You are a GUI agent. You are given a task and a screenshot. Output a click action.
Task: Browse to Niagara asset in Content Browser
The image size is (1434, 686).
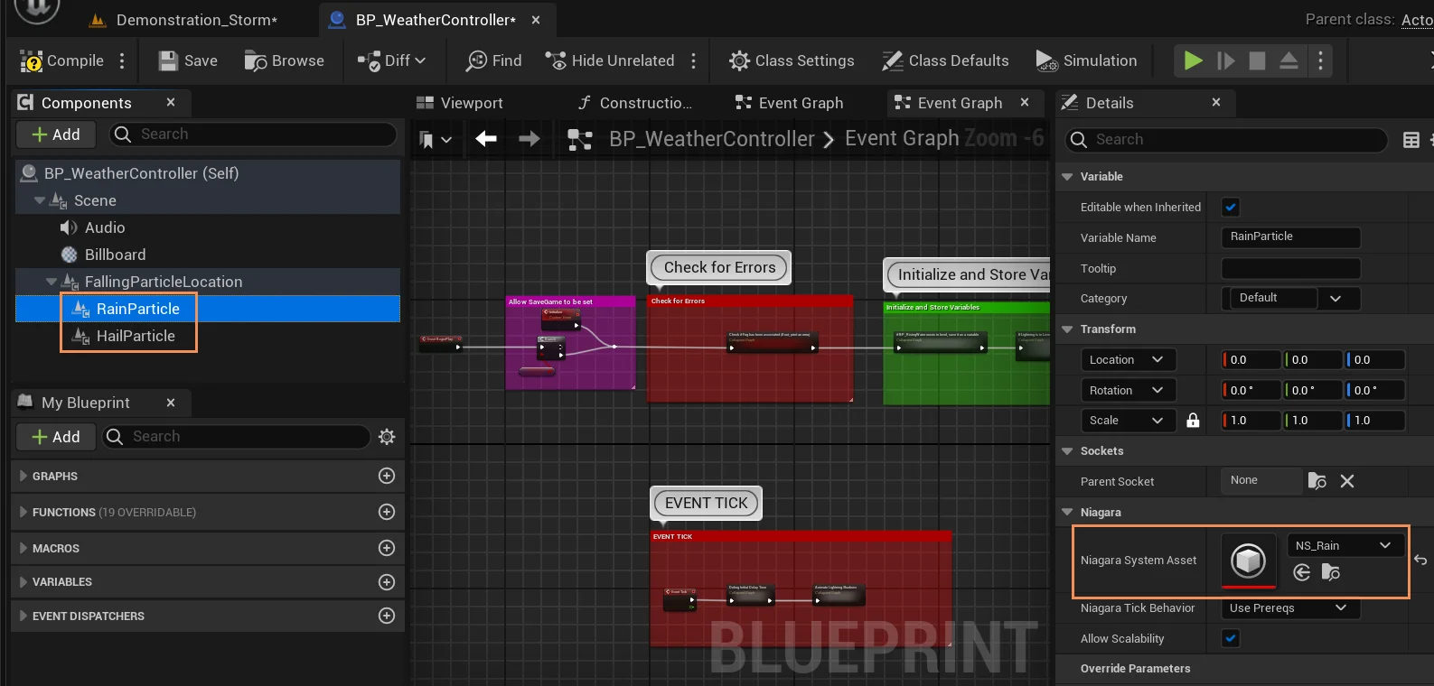click(x=1330, y=572)
